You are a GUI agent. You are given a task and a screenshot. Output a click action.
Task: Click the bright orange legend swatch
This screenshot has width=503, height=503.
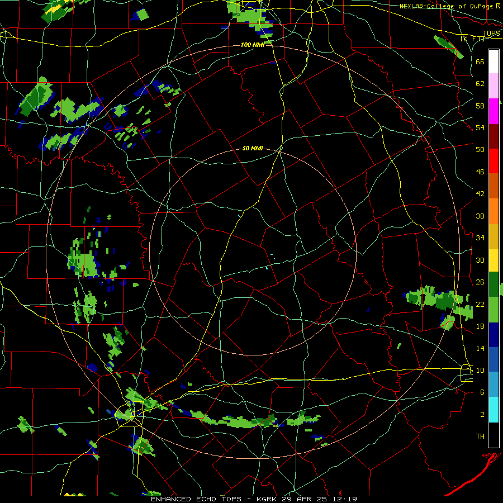point(493,211)
